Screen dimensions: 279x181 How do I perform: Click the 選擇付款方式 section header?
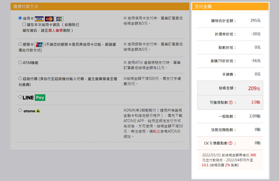coord(26,7)
